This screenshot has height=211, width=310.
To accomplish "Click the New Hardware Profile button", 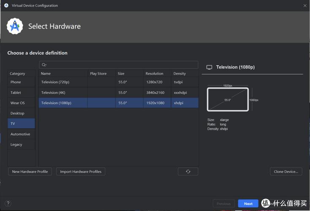I will [30, 171].
